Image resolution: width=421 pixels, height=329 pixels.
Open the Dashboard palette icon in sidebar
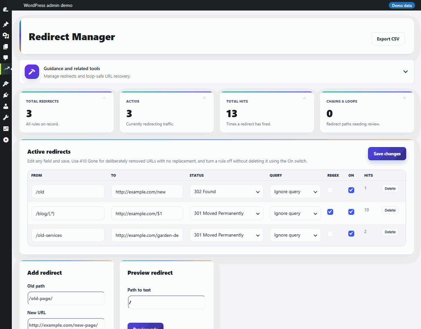coord(6,10)
